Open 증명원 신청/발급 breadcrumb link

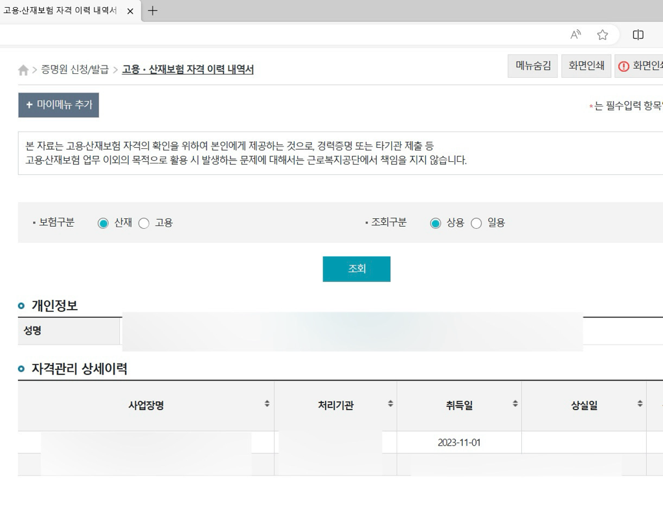pyautogui.click(x=74, y=70)
